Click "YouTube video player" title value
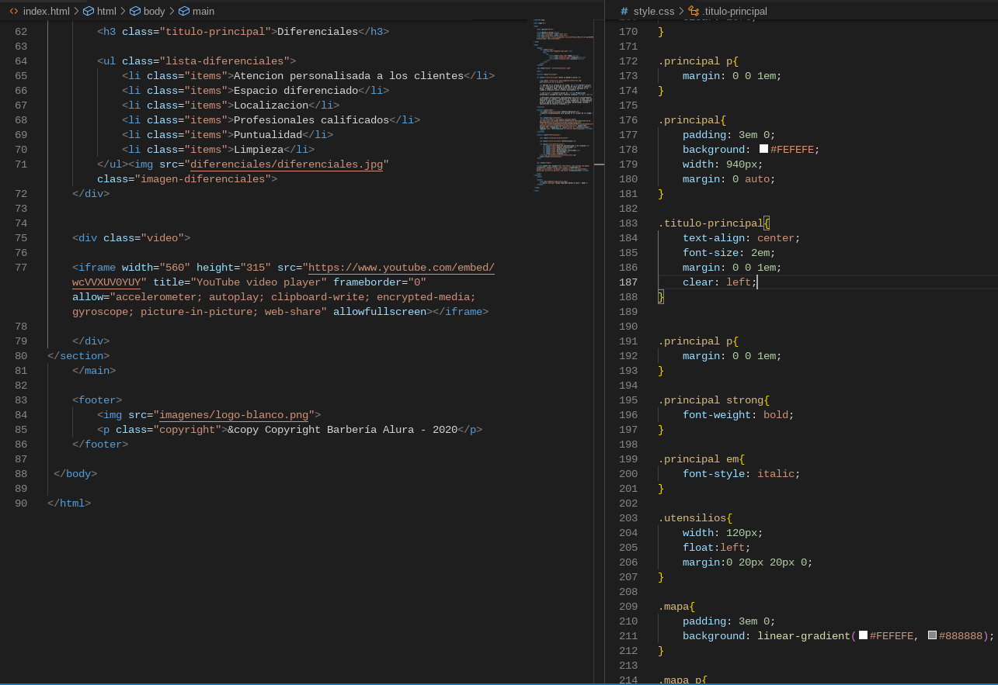 (x=259, y=282)
